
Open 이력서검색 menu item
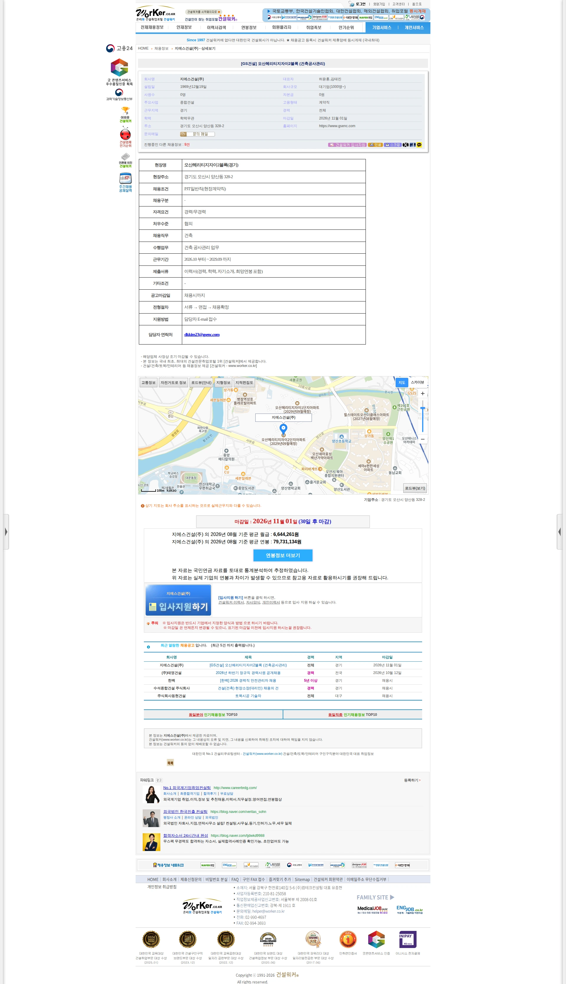pos(216,27)
